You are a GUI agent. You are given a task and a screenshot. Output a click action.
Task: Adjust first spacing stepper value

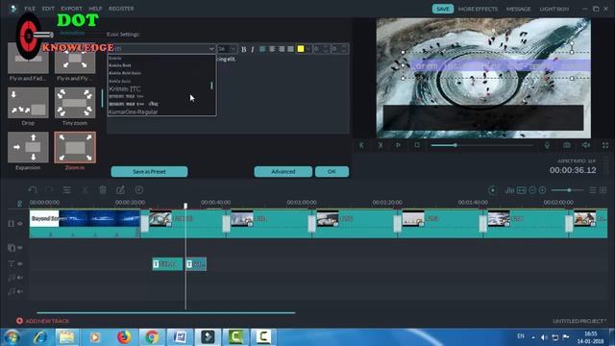tap(326, 49)
